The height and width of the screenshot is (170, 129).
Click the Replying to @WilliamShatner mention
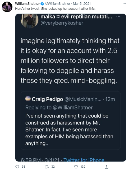click(x=73, y=108)
